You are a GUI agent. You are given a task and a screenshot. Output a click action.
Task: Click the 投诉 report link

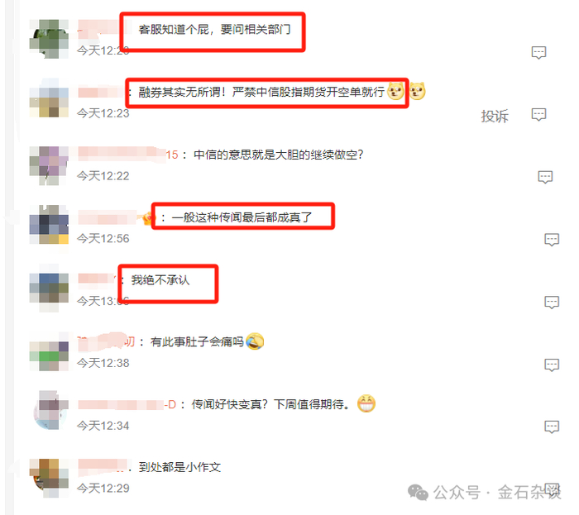(x=495, y=117)
